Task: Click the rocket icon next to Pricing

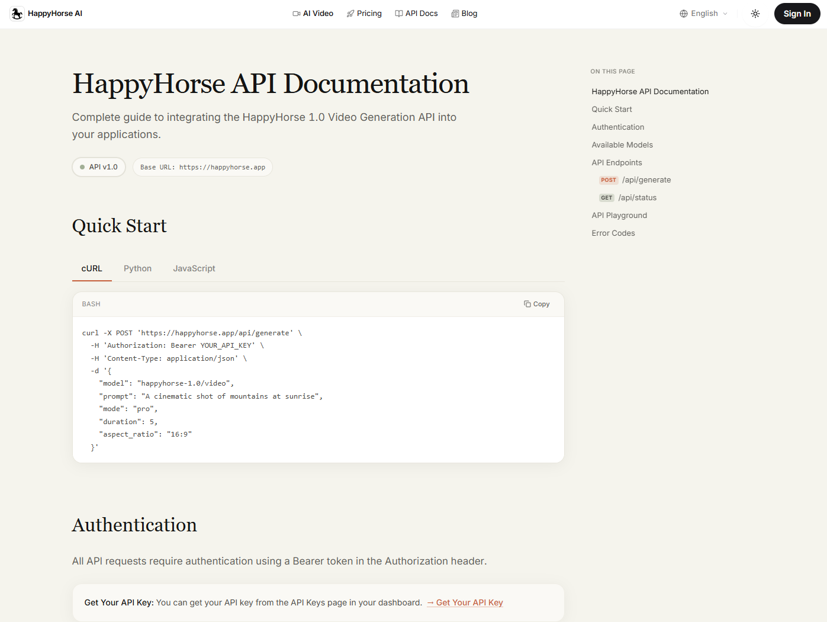Action: coord(349,13)
